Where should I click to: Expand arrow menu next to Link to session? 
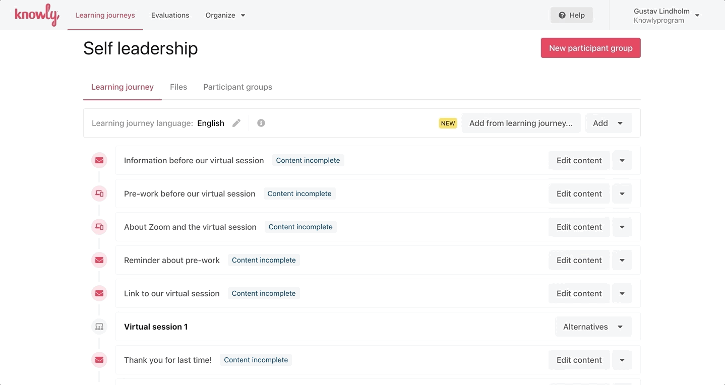pos(622,293)
